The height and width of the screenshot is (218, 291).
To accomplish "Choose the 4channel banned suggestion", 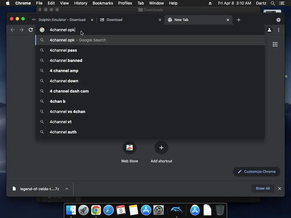I will click(x=150, y=60).
